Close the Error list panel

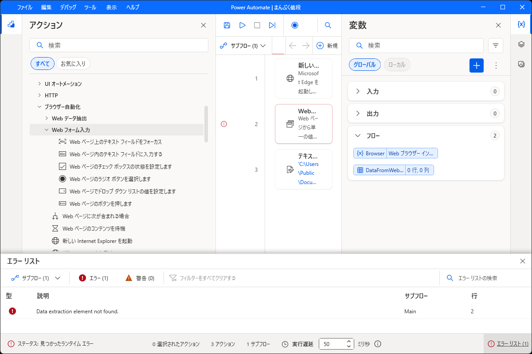[522, 261]
